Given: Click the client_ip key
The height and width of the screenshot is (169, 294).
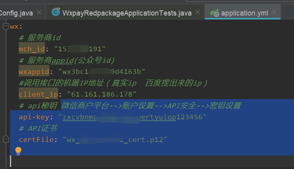Looking at the screenshot, I should [39, 94].
